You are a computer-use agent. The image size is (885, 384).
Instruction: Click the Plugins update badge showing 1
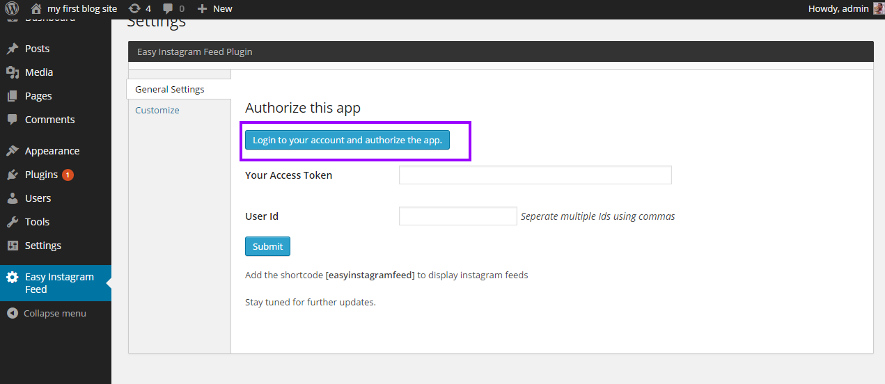tap(68, 175)
